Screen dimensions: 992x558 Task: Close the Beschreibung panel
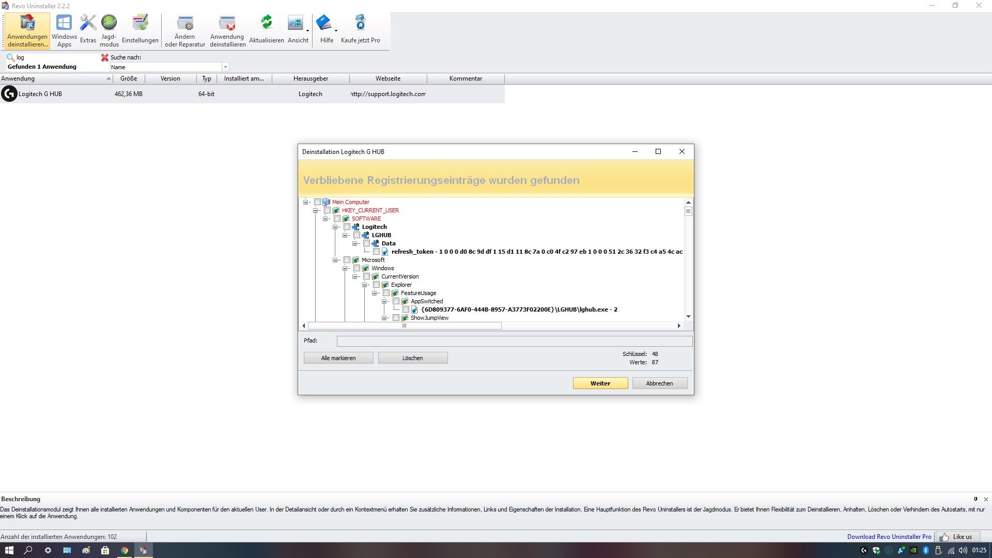click(x=986, y=499)
